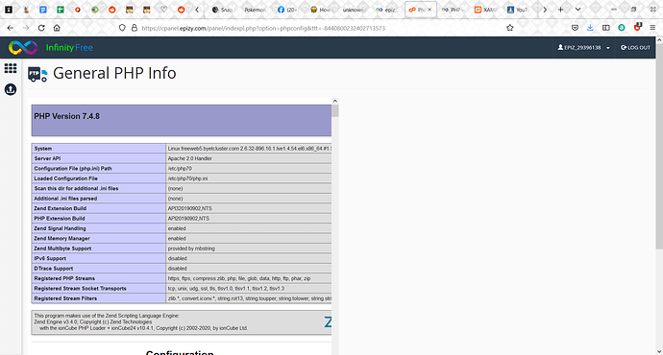Open the tracking protection shield
Viewport: 663px width, 355px height.
pyautogui.click(x=122, y=28)
